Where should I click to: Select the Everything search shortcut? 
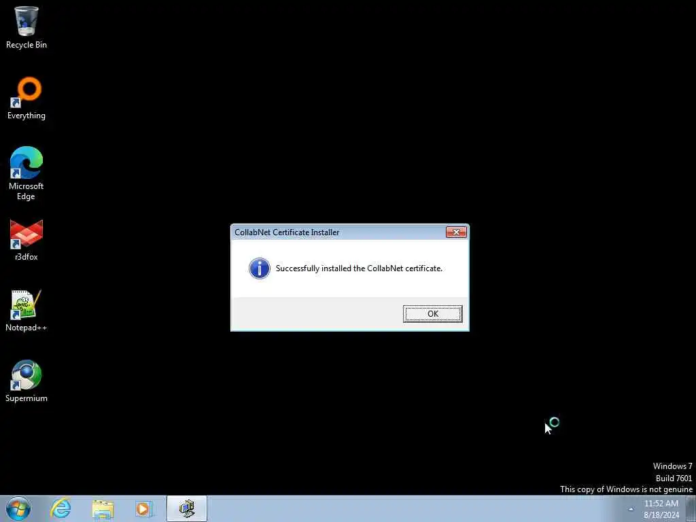click(x=27, y=99)
